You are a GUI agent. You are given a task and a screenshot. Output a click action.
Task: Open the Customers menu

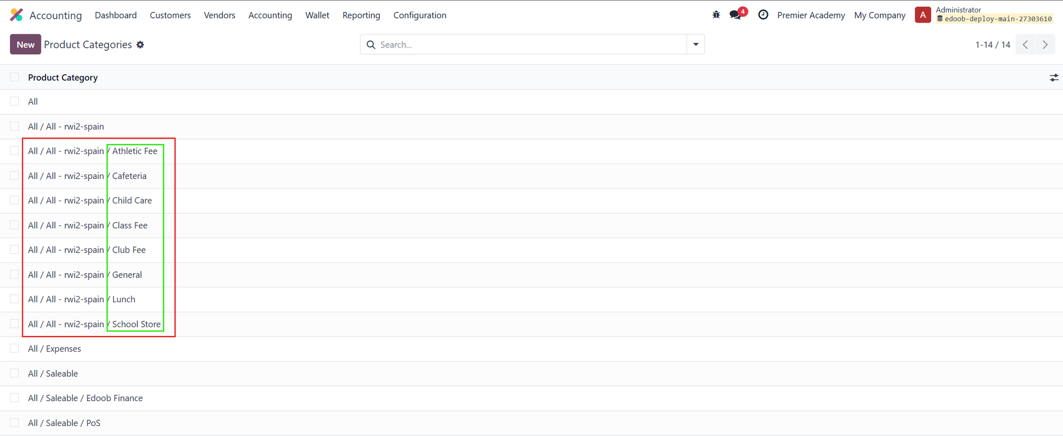[170, 15]
